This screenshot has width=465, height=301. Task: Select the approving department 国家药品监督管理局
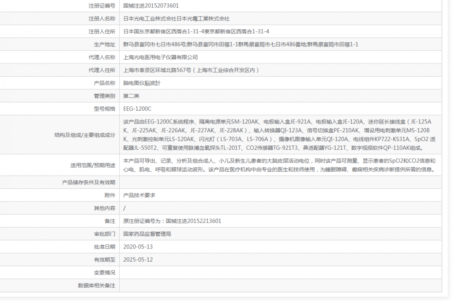point(147,234)
